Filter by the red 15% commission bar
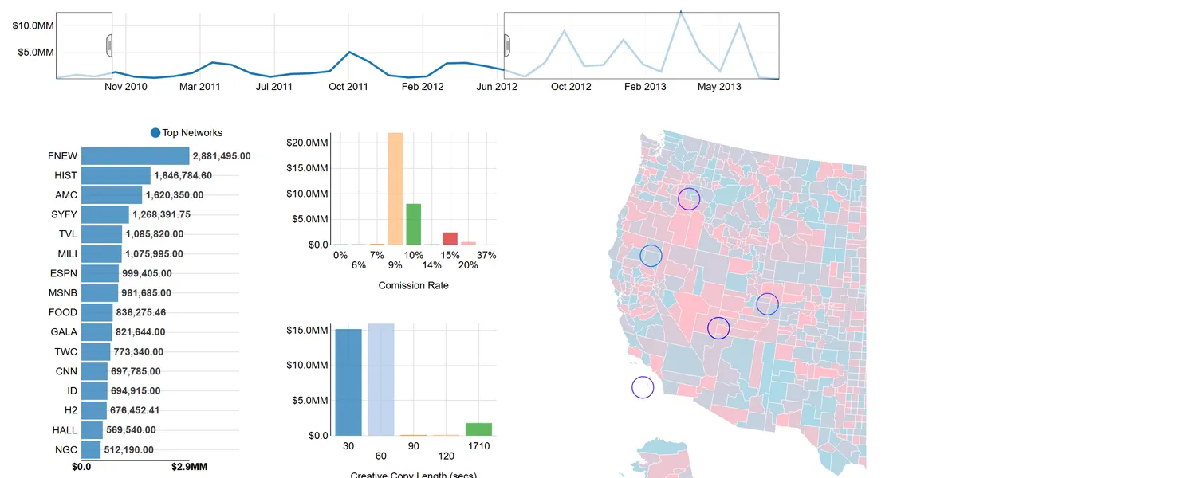Screen dimensions: 1196x478 pos(450,238)
